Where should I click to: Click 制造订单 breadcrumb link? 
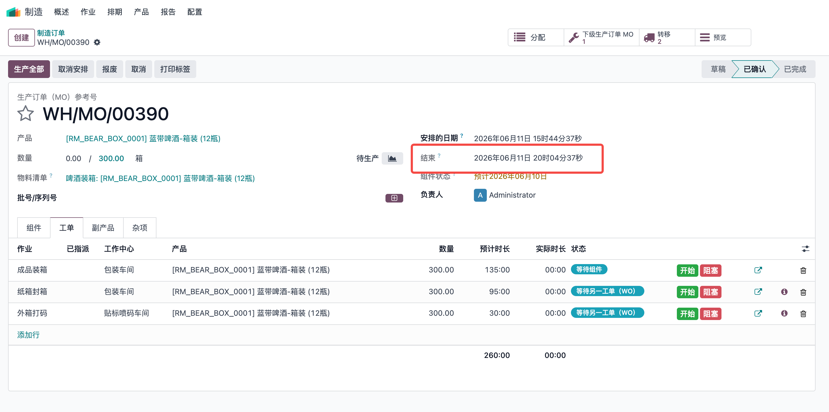(51, 33)
